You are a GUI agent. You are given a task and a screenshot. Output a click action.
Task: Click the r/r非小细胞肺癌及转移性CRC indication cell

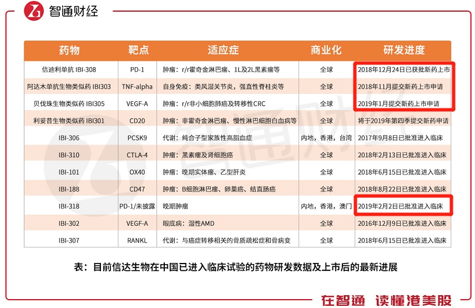tap(214, 104)
